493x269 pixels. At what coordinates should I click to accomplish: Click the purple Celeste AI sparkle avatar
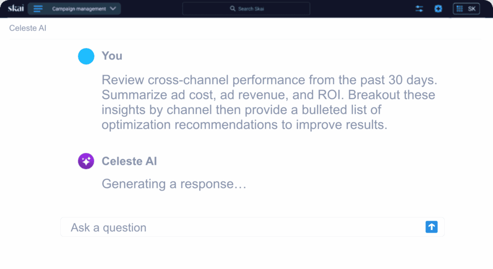(x=86, y=161)
